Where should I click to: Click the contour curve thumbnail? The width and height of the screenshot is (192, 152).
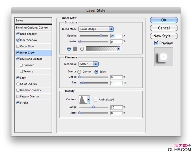tap(83, 99)
